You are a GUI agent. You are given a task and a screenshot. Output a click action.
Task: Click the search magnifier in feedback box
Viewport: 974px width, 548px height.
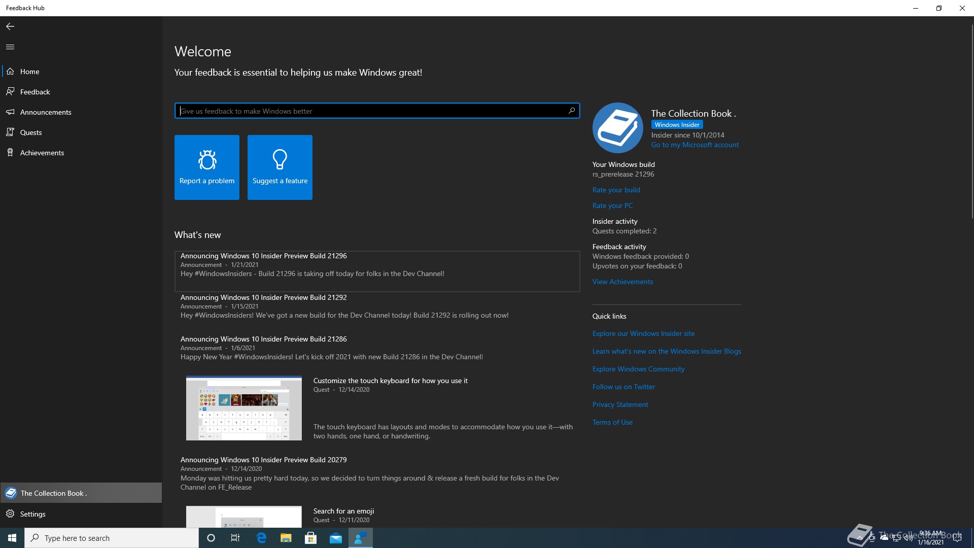click(x=572, y=111)
